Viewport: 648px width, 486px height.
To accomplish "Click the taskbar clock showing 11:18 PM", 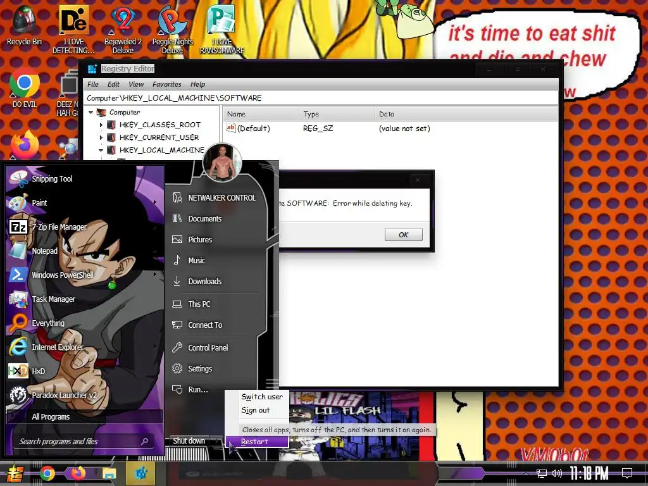I will pyautogui.click(x=589, y=473).
